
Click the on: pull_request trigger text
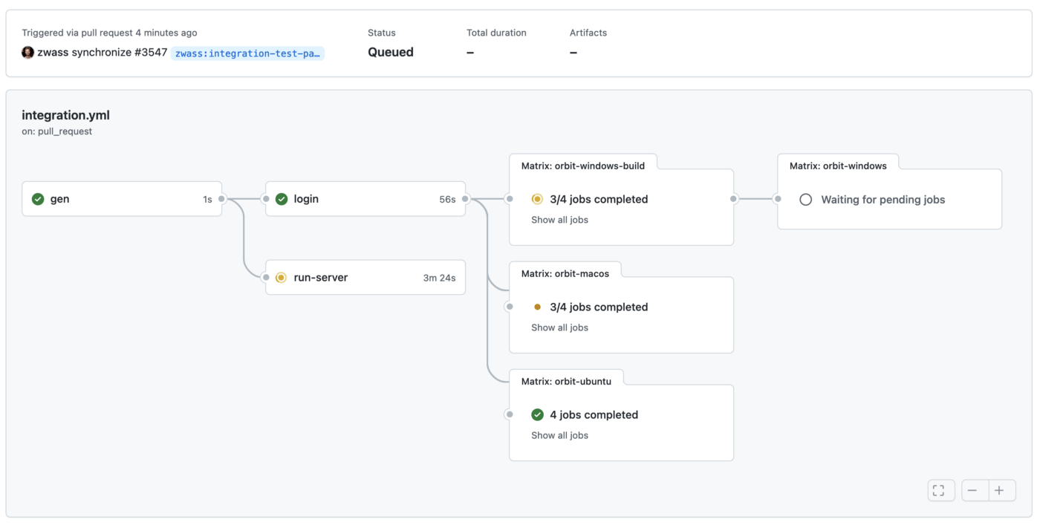coord(56,131)
